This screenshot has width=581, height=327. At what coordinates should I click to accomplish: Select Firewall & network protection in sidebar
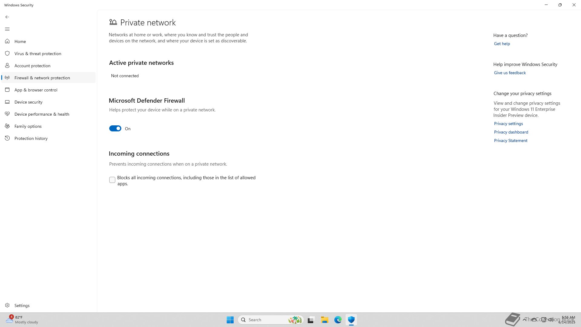point(42,78)
